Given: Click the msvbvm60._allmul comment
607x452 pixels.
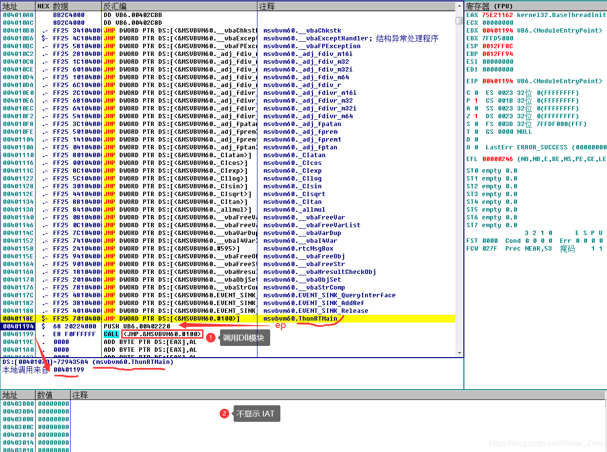Looking at the screenshot, I should pyautogui.click(x=294, y=210).
